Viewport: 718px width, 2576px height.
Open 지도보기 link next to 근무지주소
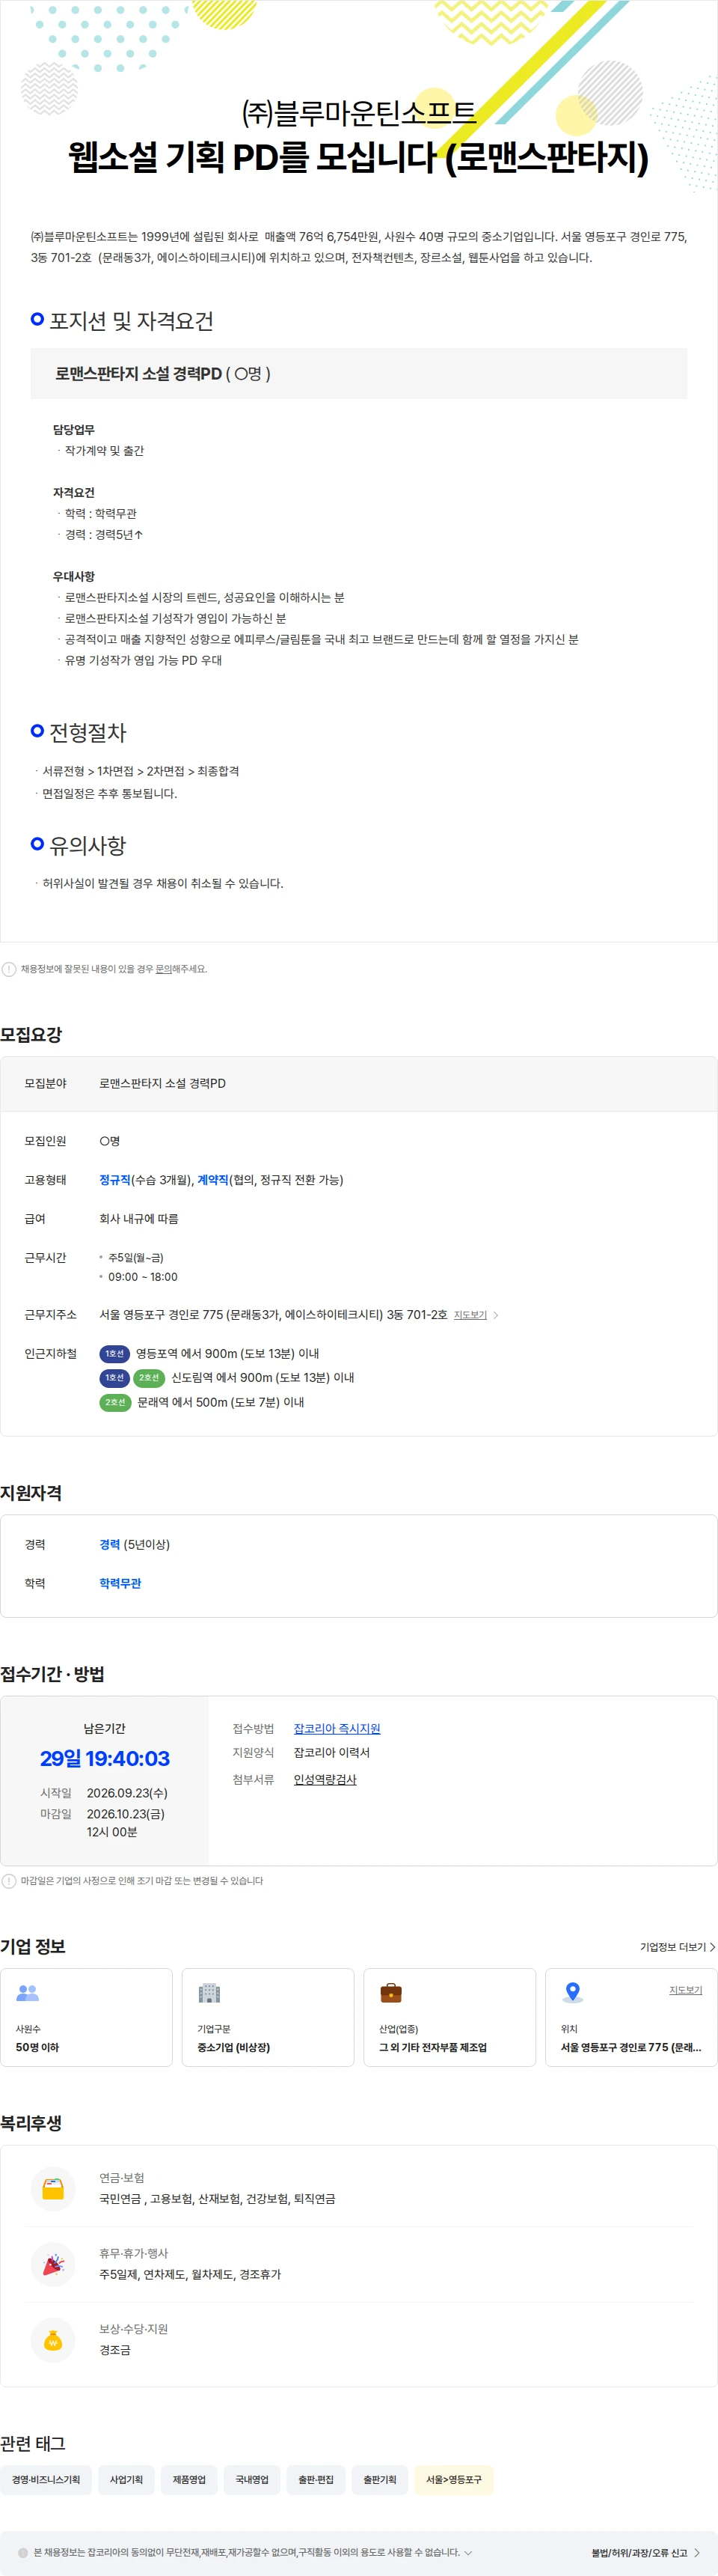pos(470,1315)
